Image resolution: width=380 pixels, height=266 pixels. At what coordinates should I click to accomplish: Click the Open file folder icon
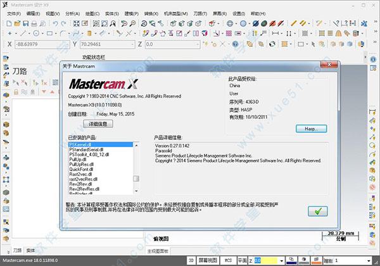coord(17,23)
